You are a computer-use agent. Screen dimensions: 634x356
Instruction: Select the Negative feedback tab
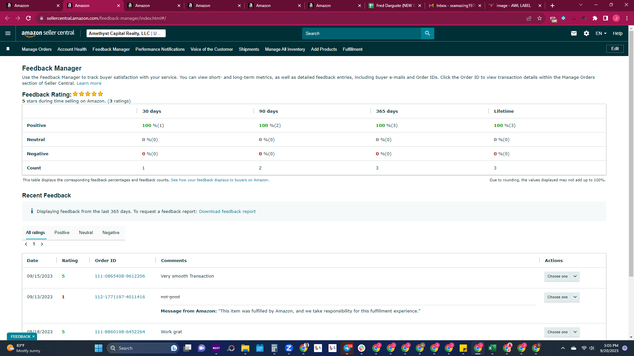point(111,233)
